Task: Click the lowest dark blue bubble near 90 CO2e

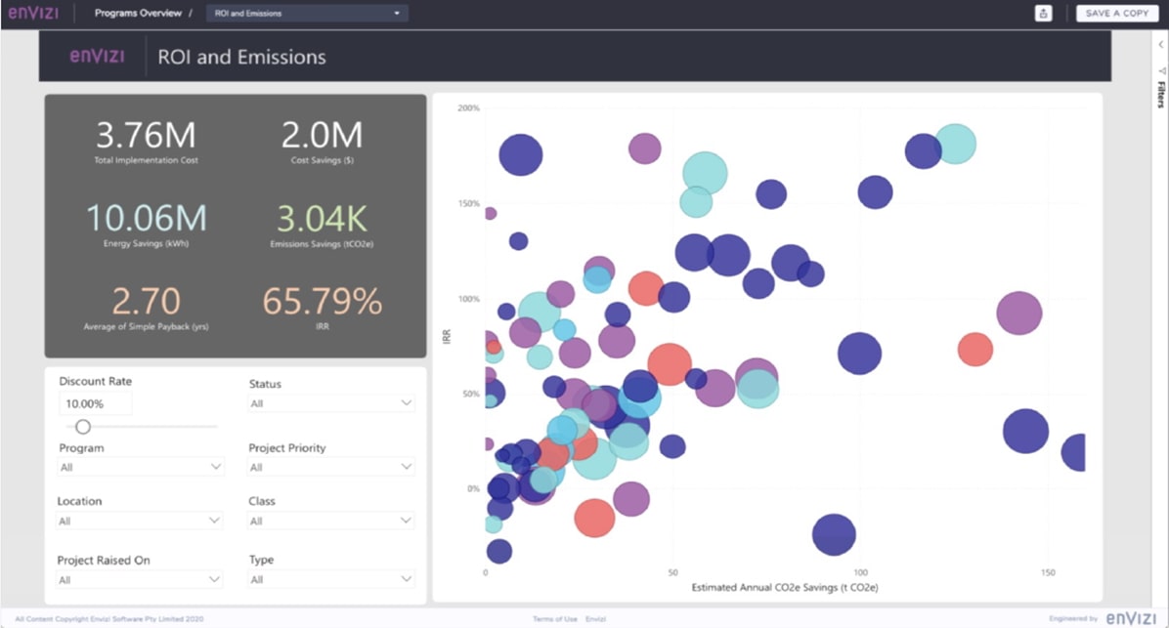Action: click(x=834, y=534)
